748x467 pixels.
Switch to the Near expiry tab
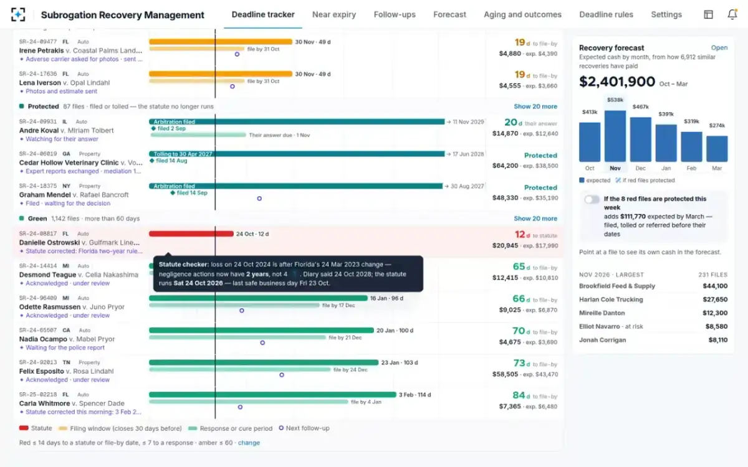click(334, 14)
